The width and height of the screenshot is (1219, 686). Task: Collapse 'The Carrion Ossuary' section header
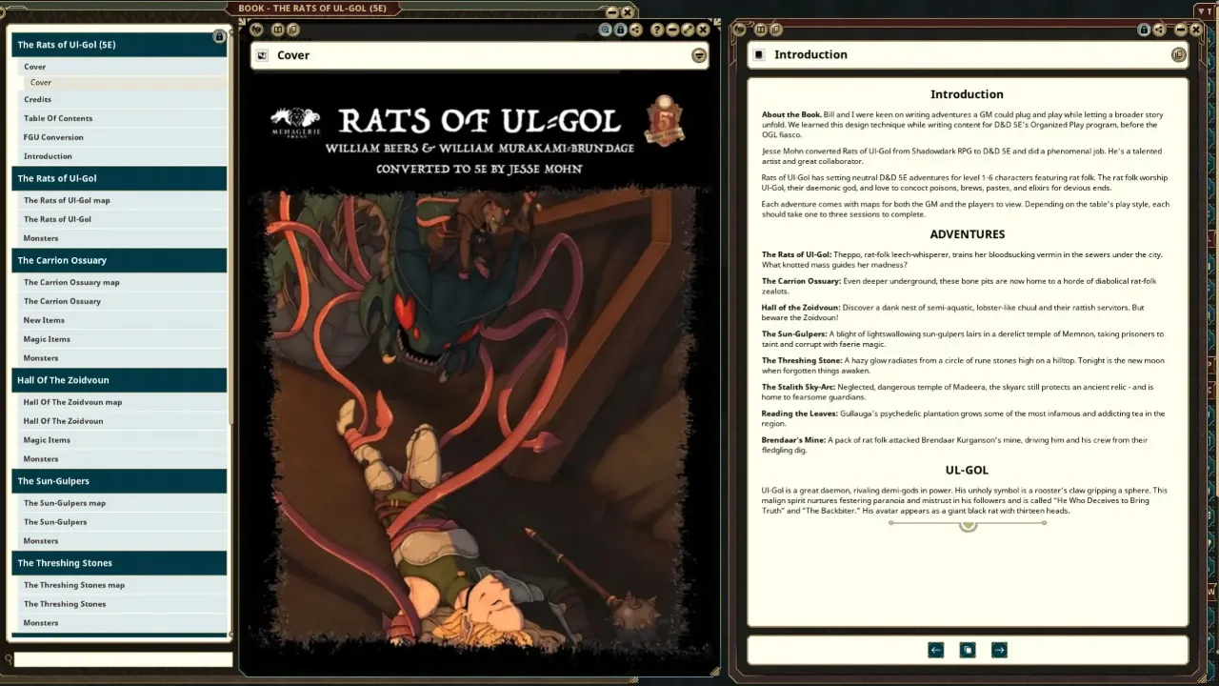tap(119, 260)
